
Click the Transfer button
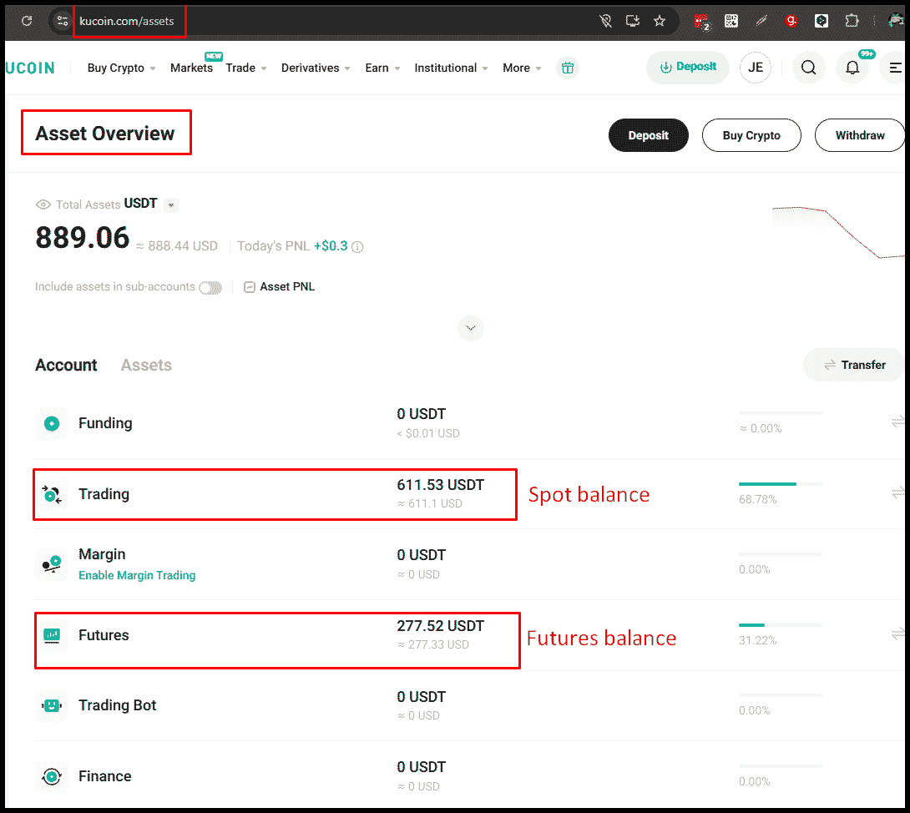(x=854, y=365)
